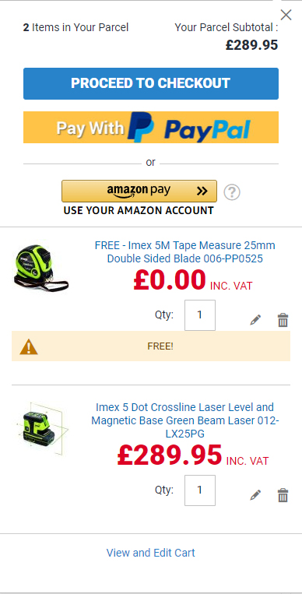Close the mini cart panel
The image size is (302, 594).
(286, 15)
